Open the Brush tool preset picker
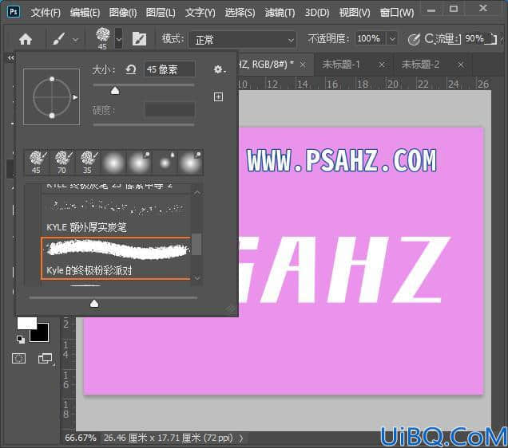 point(58,39)
